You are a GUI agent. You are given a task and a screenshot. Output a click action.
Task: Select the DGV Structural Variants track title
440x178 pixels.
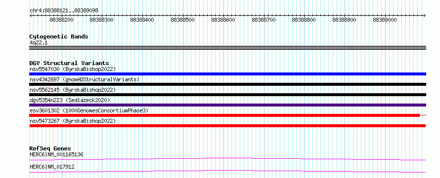(69, 63)
